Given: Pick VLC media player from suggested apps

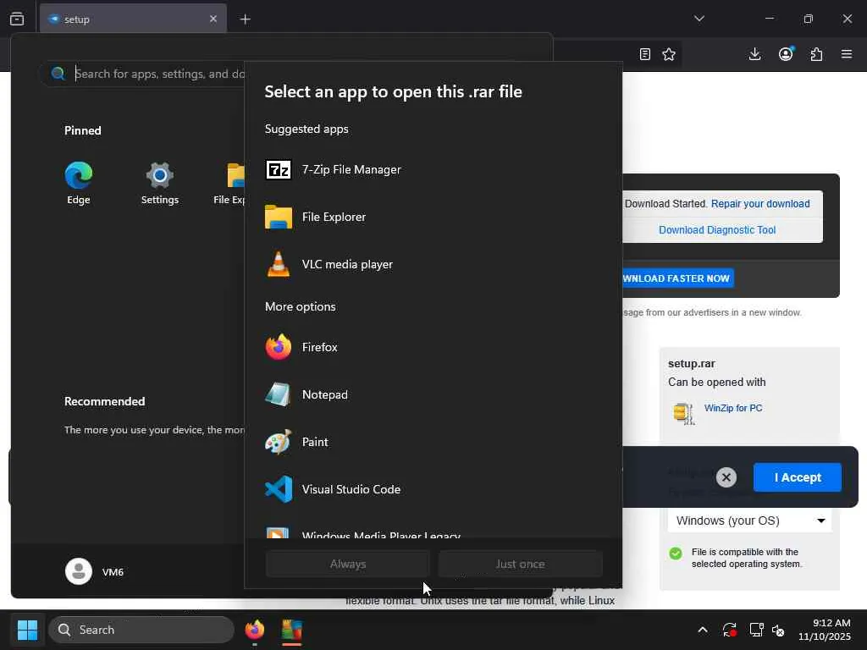Looking at the screenshot, I should click(x=433, y=264).
